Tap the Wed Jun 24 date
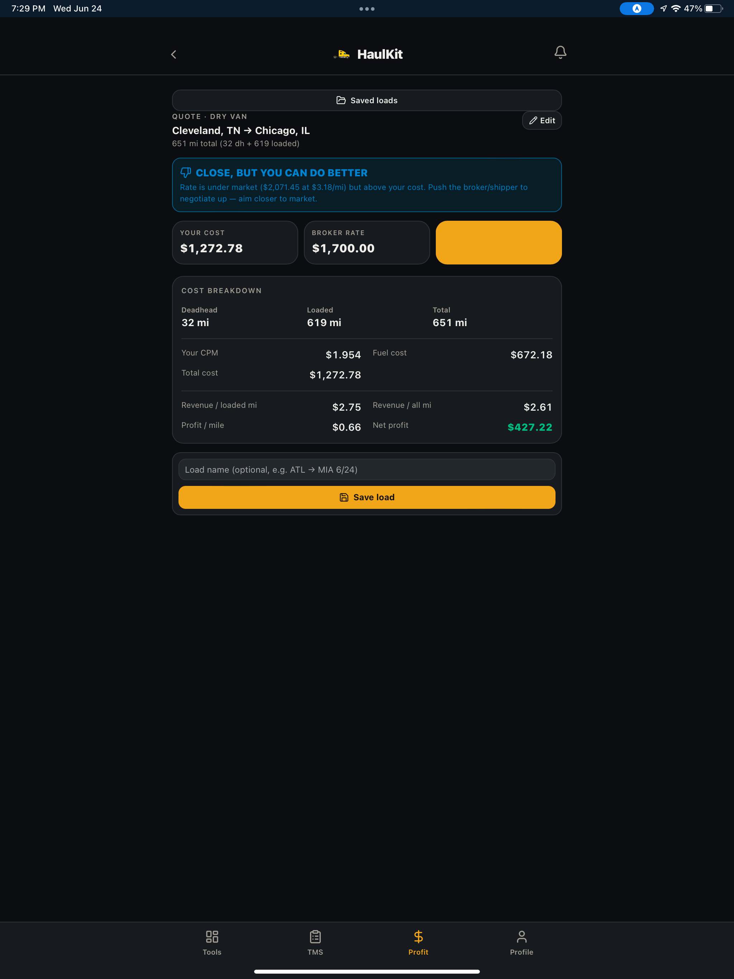Viewport: 734px width, 979px height. tap(77, 8)
